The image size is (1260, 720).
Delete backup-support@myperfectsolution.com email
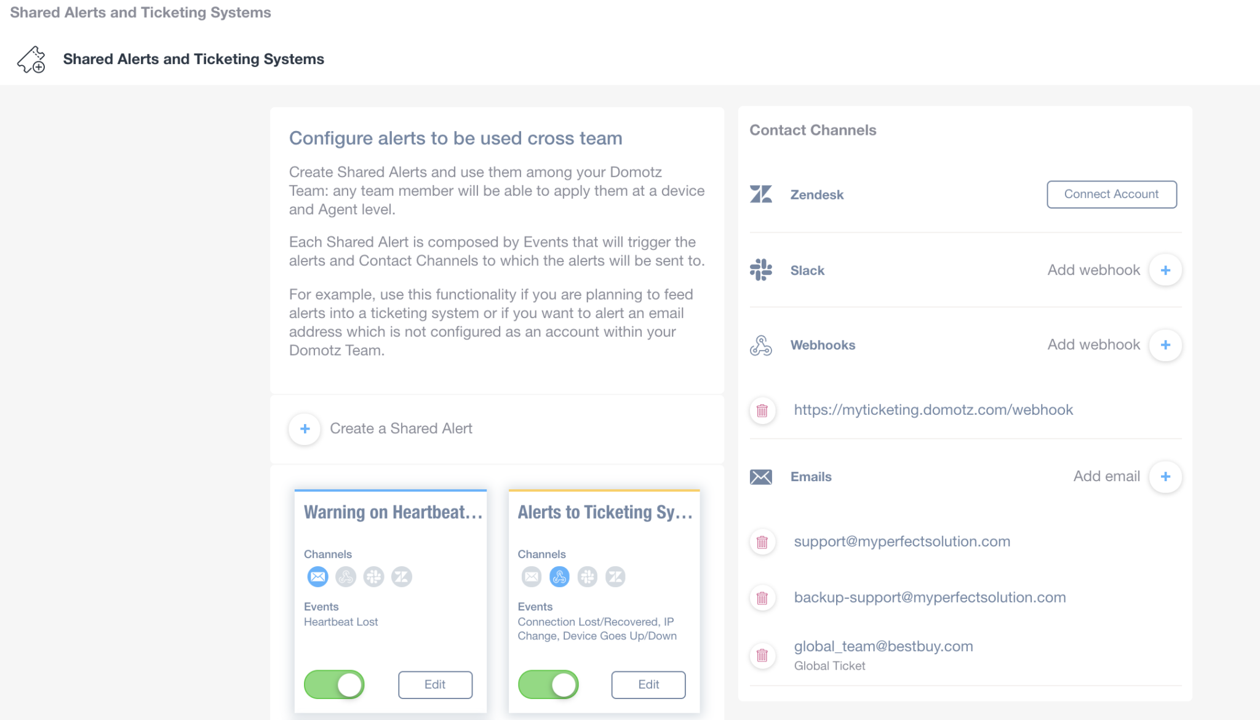coord(762,598)
